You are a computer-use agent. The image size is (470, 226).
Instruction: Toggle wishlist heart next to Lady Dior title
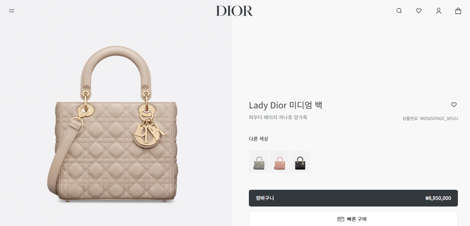point(454,105)
